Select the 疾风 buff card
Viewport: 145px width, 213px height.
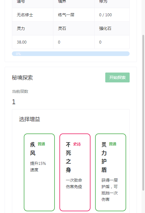[39, 172]
